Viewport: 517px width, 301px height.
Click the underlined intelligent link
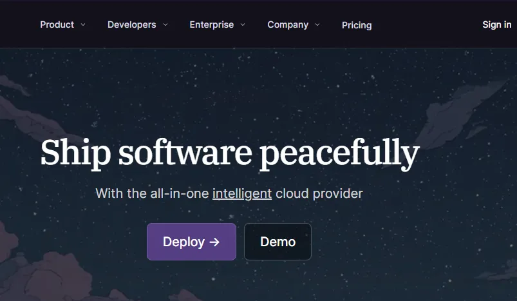242,194
